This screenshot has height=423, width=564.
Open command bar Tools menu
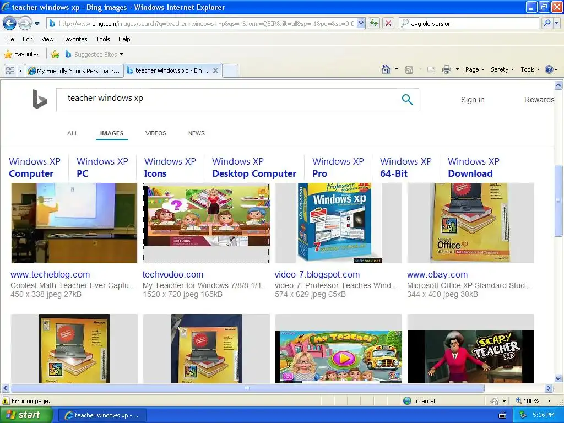pyautogui.click(x=530, y=69)
